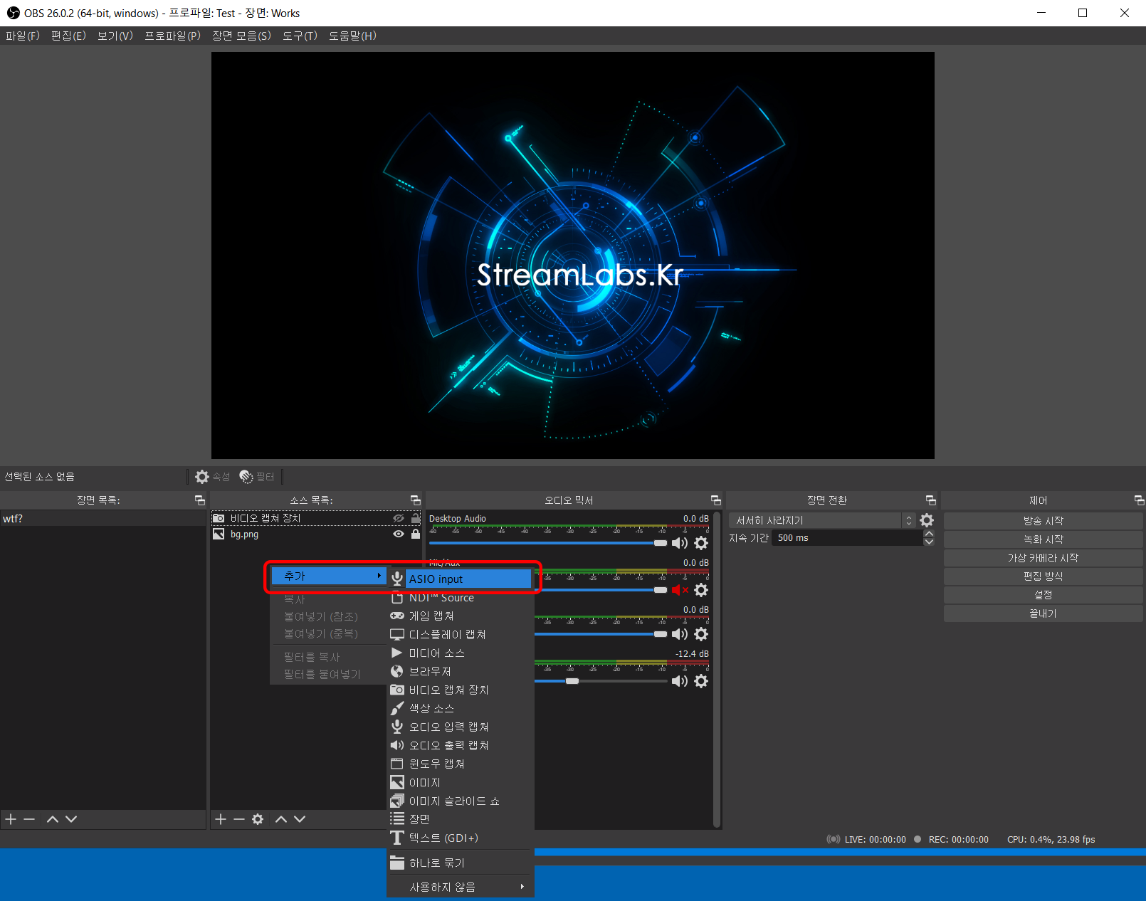1146x901 pixels.
Task: Toggle lock on 비디오 캡쳐 장치 source
Action: pyautogui.click(x=416, y=518)
